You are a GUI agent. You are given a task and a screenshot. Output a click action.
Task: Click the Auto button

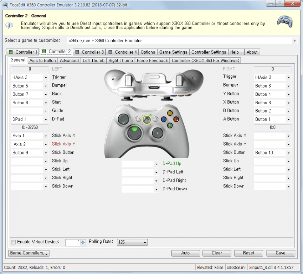point(185,253)
